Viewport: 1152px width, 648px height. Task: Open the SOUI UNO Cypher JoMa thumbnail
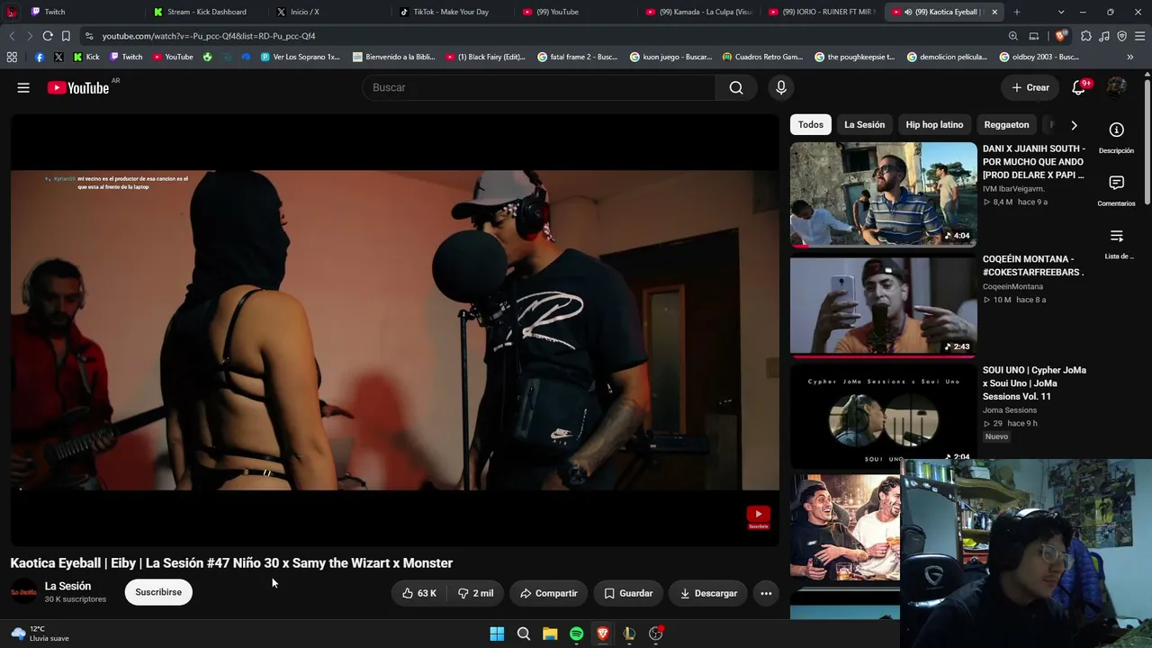coord(883,417)
